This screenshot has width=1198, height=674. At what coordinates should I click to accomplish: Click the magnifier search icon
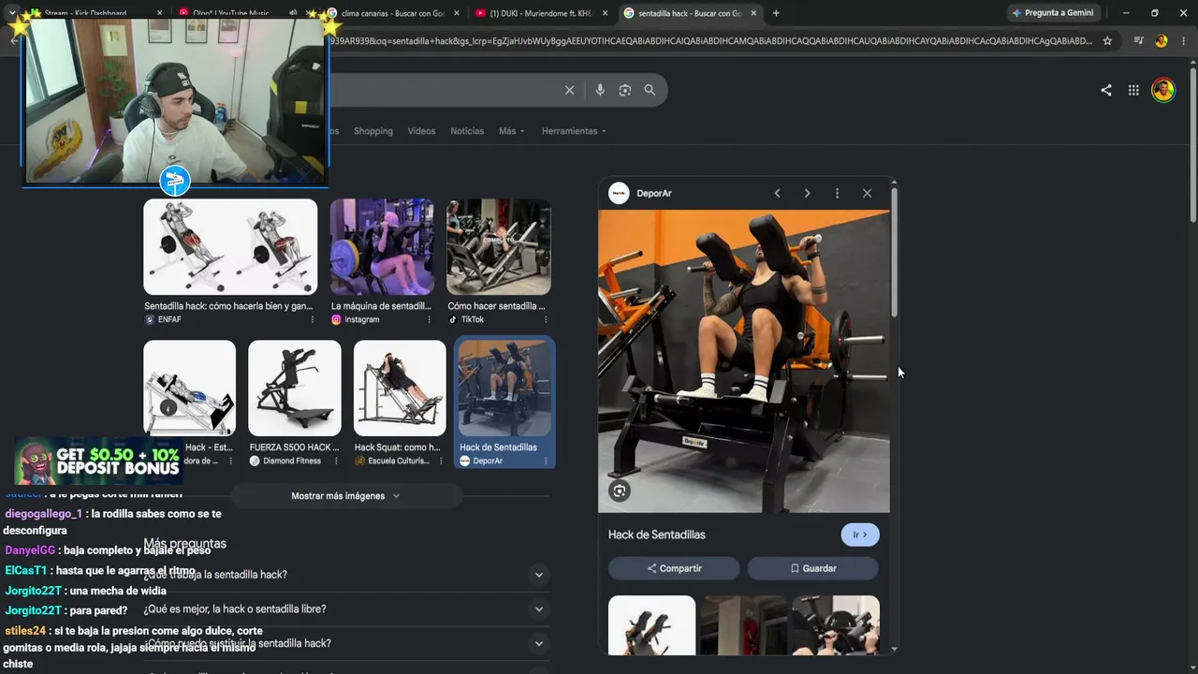tap(650, 90)
